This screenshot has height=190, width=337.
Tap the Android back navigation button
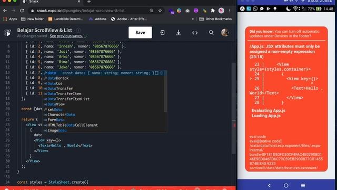click(269, 185)
